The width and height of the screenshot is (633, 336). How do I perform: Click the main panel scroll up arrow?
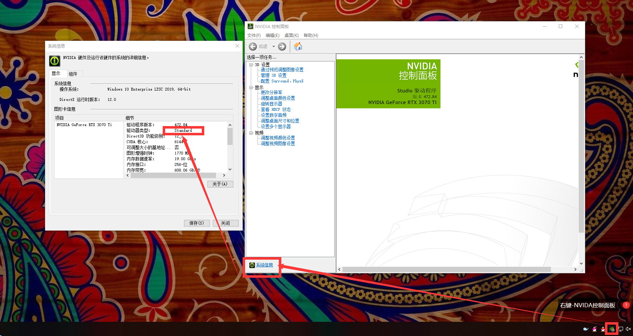click(581, 57)
